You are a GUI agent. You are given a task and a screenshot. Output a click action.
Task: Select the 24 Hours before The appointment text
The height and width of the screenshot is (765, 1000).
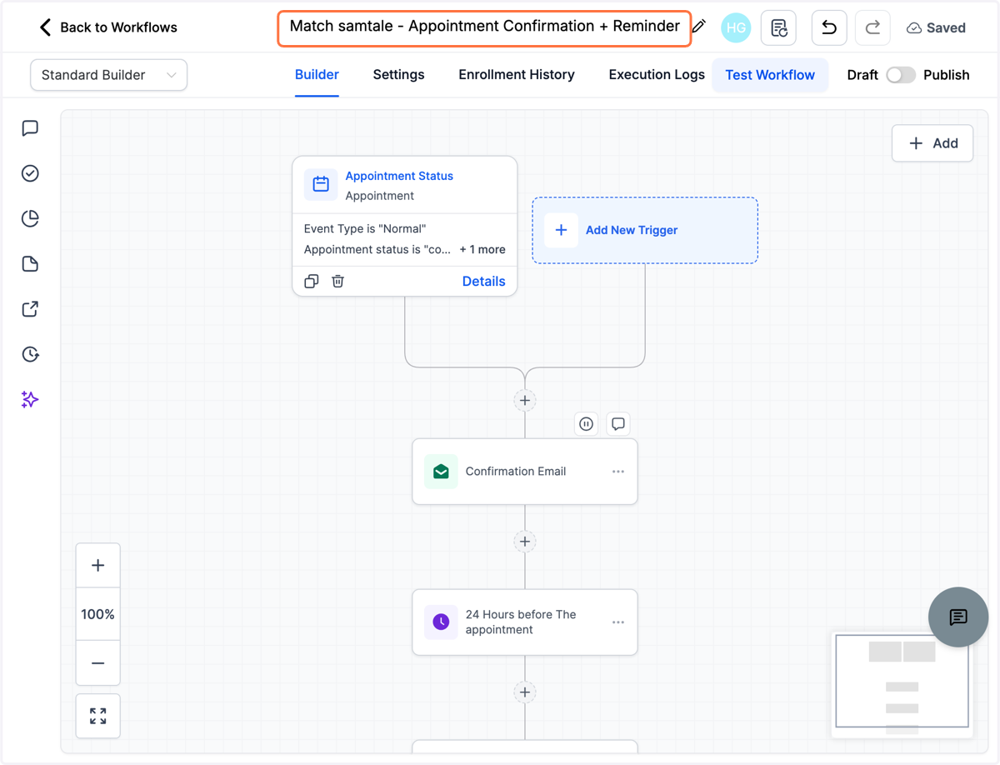(x=521, y=622)
